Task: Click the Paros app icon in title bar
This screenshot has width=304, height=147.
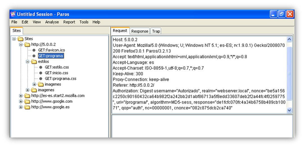Action: pos(13,14)
